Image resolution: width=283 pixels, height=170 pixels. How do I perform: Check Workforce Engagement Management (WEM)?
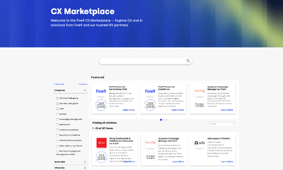[x=58, y=151]
